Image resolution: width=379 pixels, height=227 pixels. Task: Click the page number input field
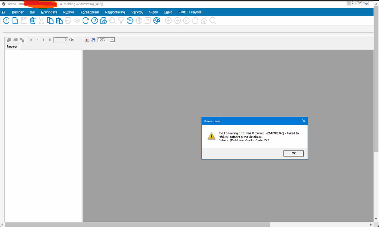point(61,40)
